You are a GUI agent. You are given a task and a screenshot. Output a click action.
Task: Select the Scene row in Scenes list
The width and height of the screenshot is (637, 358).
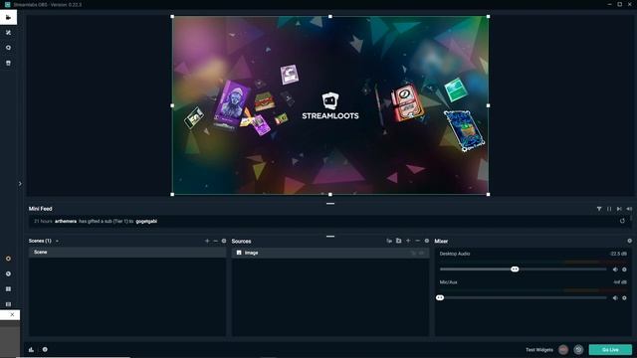127,252
